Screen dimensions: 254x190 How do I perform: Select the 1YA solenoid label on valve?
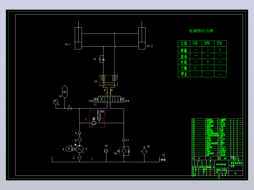pyautogui.click(x=91, y=101)
